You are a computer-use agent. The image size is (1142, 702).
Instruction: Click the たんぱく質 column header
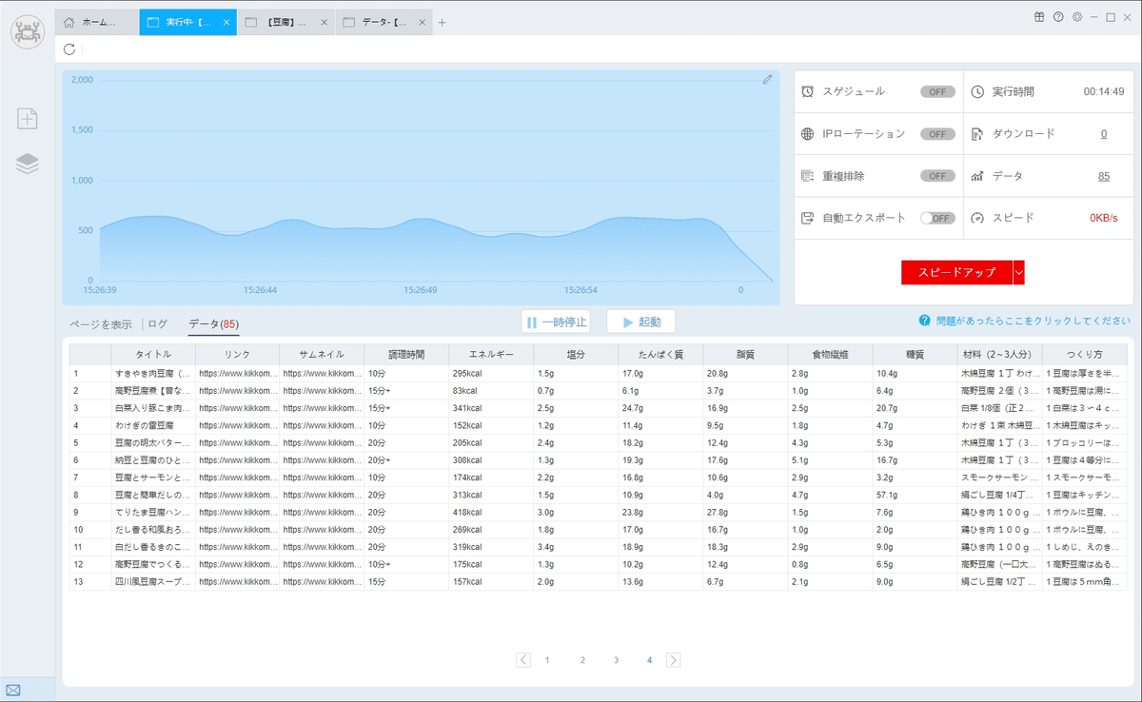[x=660, y=354]
